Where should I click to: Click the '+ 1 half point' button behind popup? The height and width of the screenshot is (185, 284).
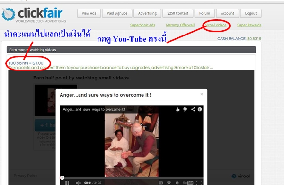[45, 125]
